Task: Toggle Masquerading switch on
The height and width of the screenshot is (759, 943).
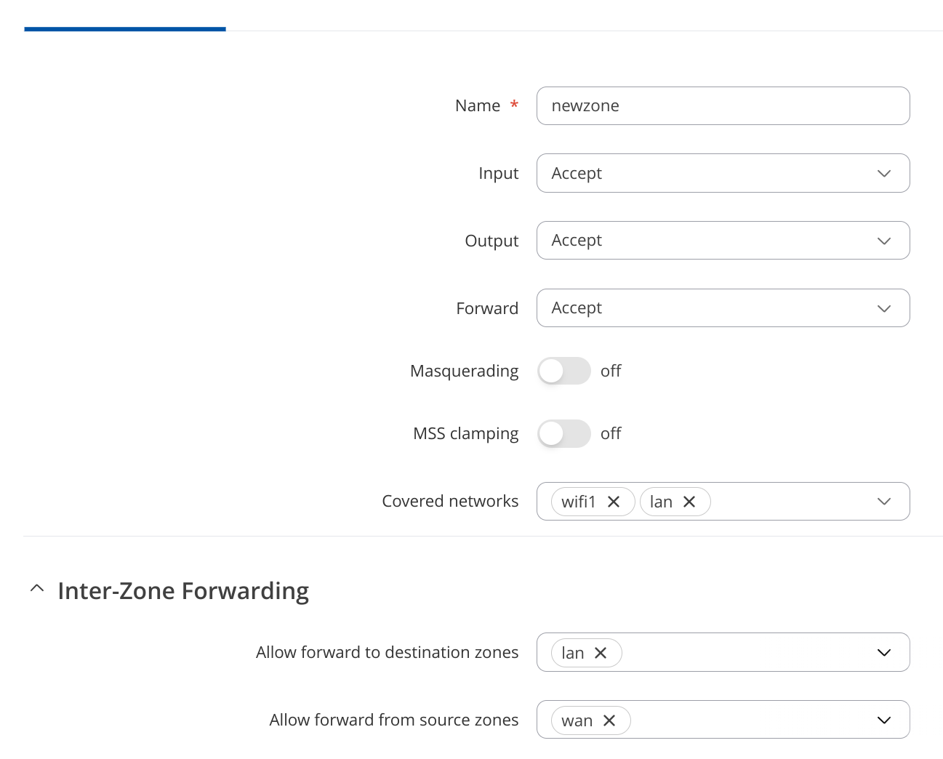Action: pos(564,371)
